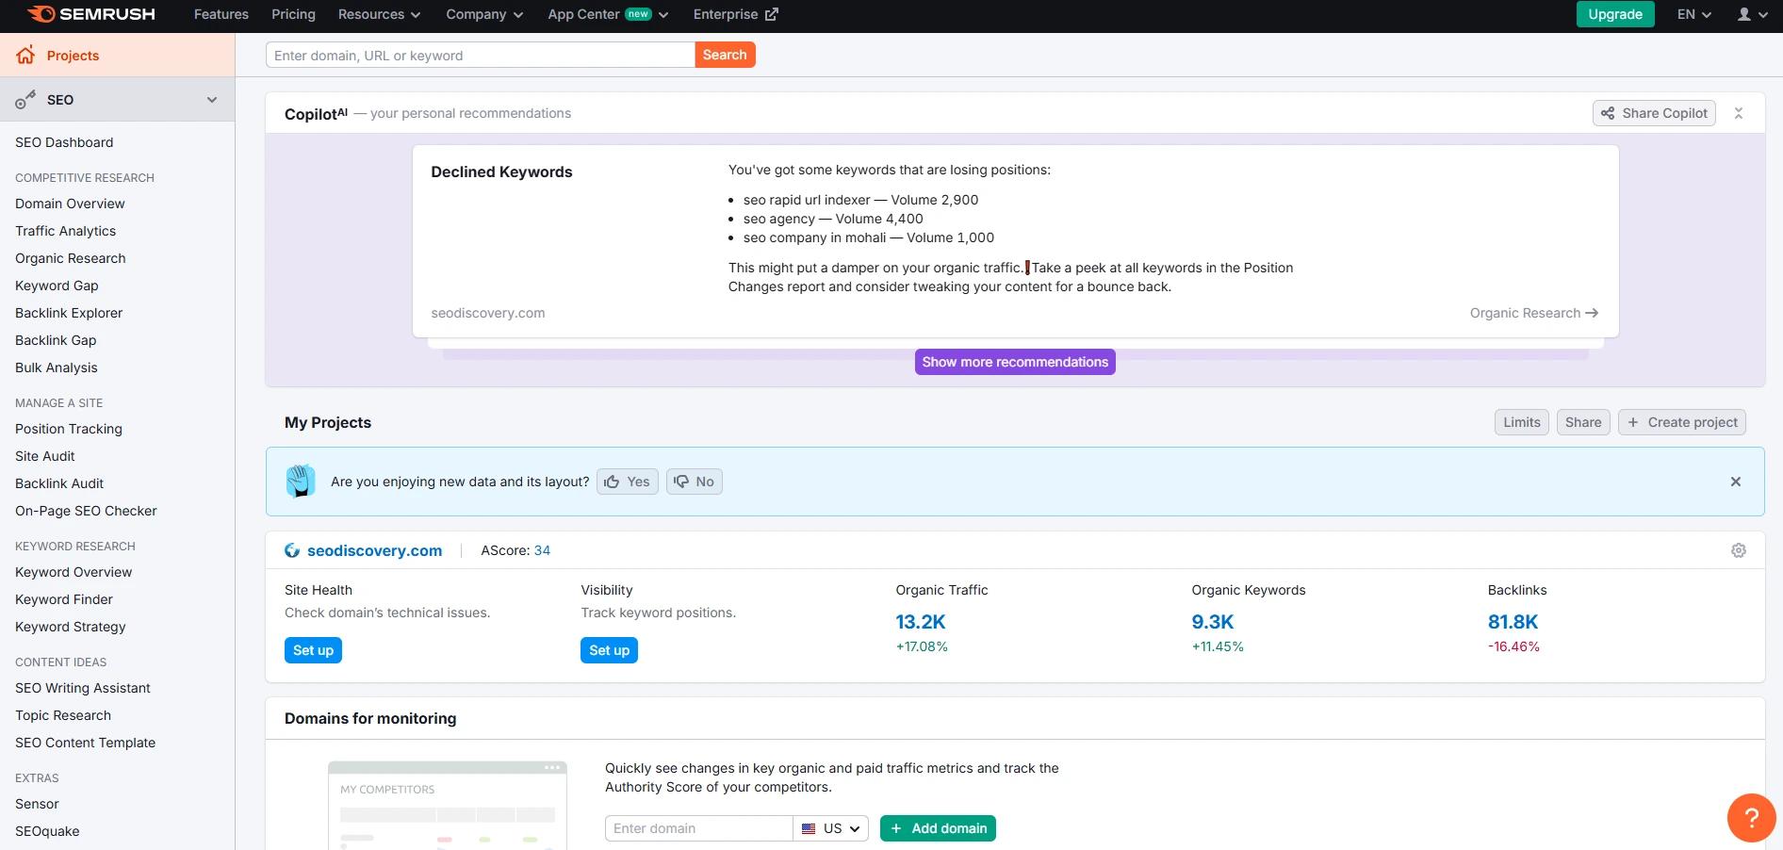This screenshot has height=850, width=1783.
Task: Open Backlink Explorer tool
Action: coord(69,313)
